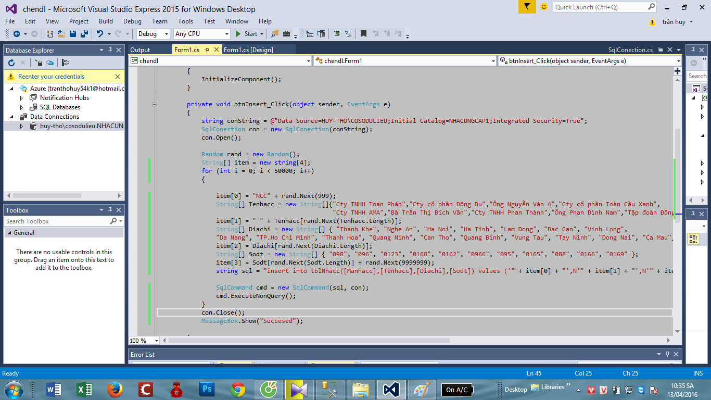This screenshot has width=711, height=400.
Task: Refresh the Database Explorer
Action: point(11,63)
